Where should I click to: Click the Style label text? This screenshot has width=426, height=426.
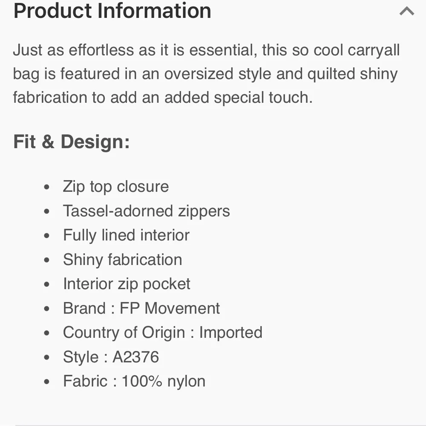(x=81, y=357)
